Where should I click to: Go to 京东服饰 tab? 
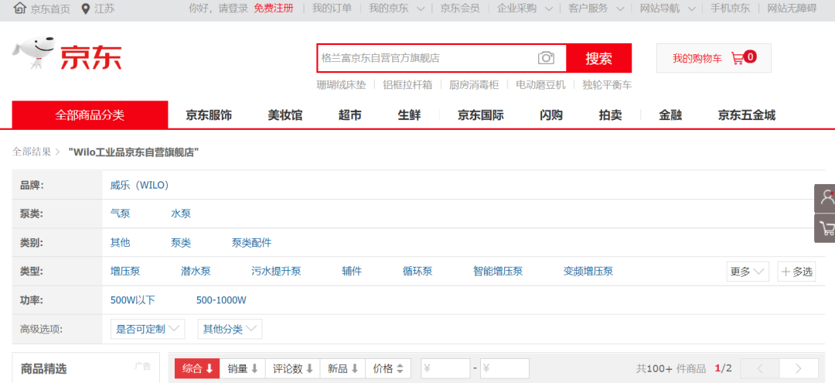coord(209,115)
